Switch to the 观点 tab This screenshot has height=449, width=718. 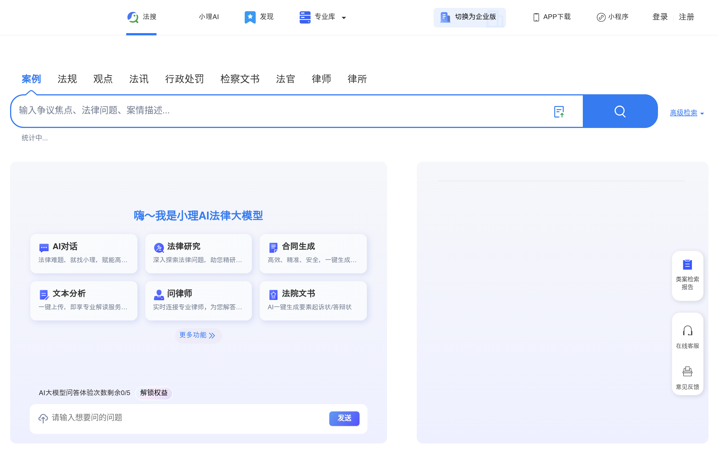103,79
